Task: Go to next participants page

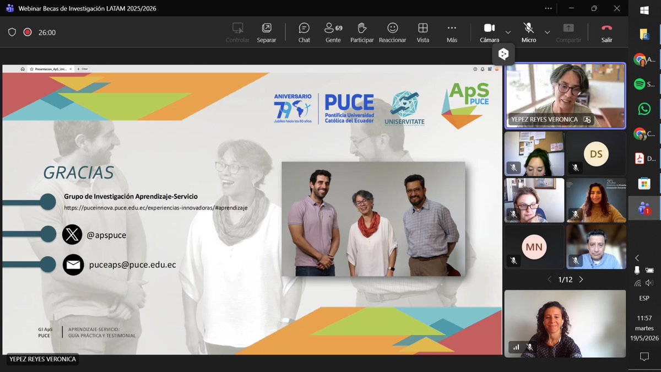Action: pyautogui.click(x=581, y=279)
